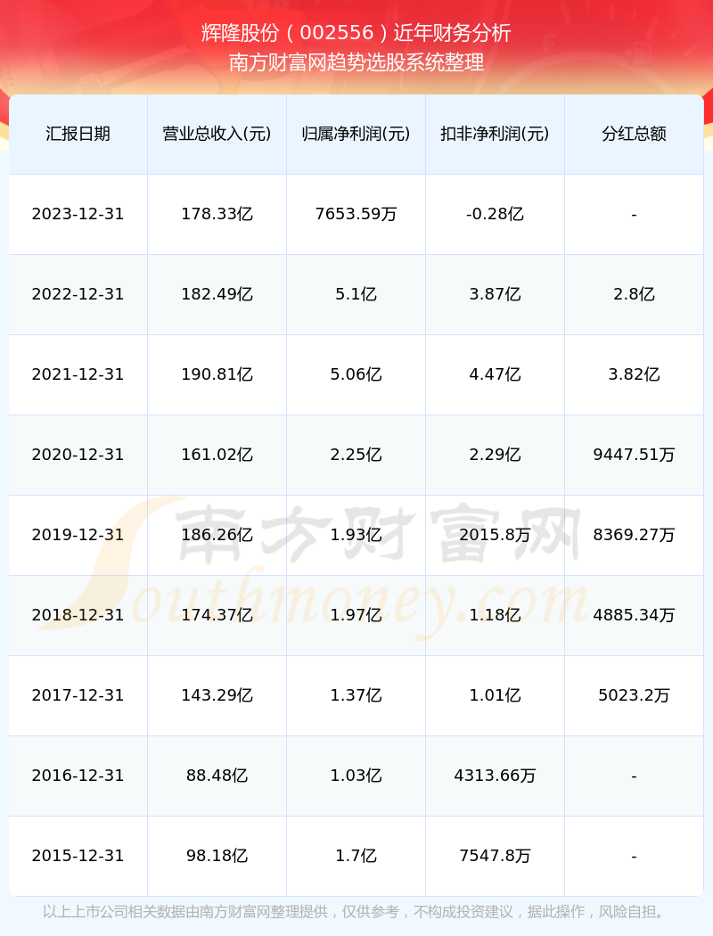Click revenue value 143.29亿

pos(217,695)
